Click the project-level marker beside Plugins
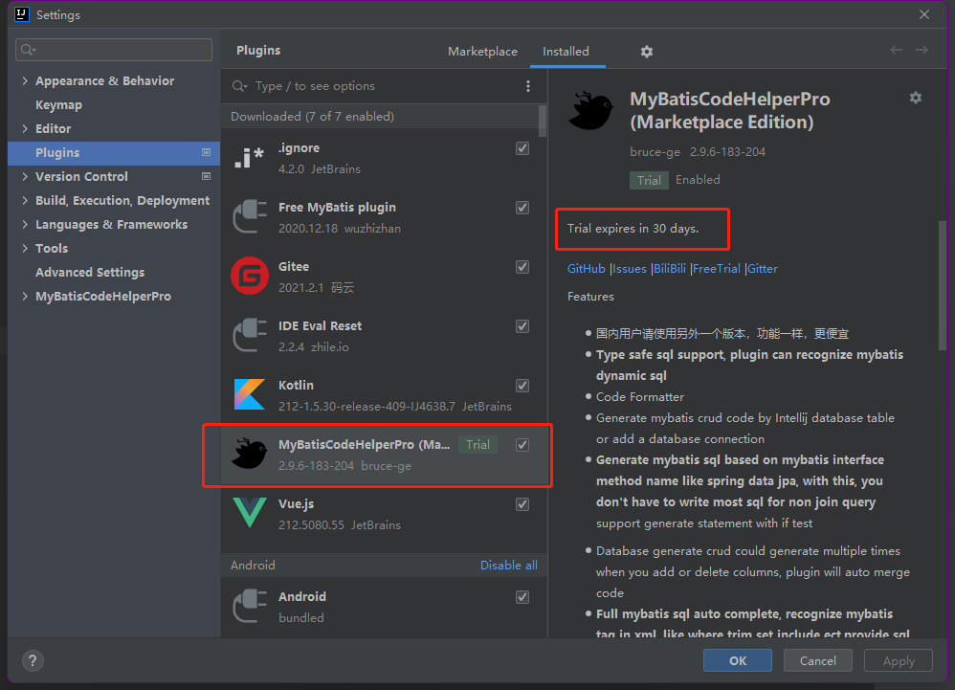955x690 pixels. coord(206,152)
